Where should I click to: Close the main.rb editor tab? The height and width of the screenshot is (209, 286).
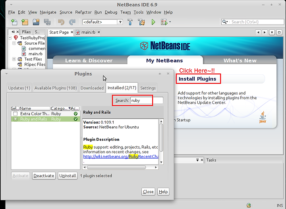pos(99,32)
